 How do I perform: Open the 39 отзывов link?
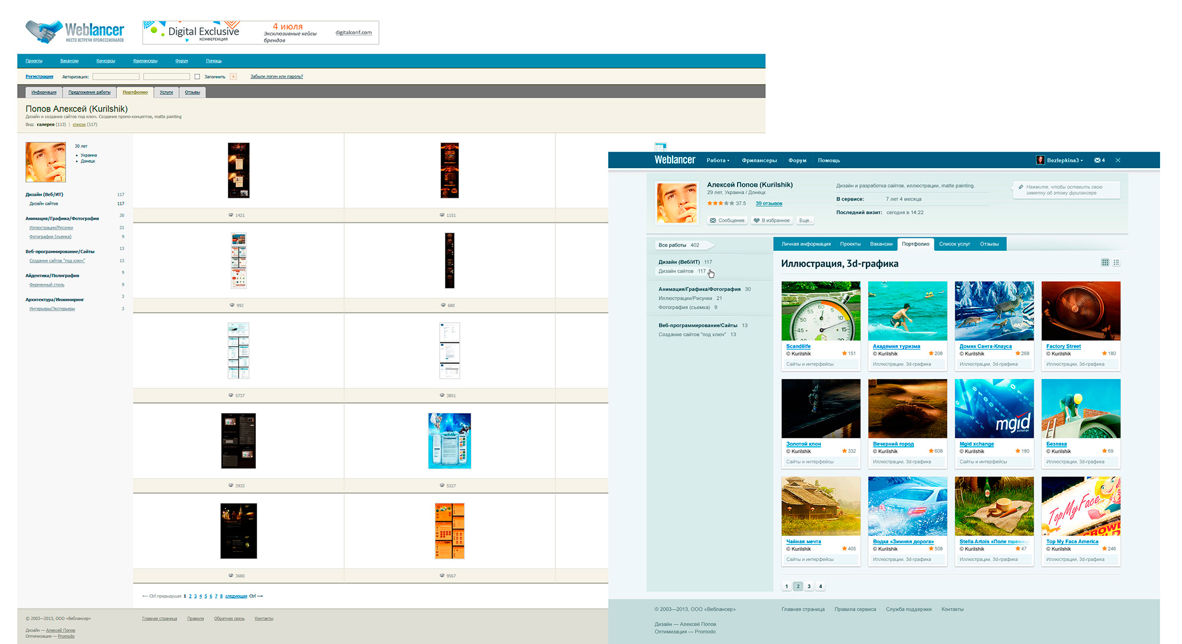coord(769,203)
